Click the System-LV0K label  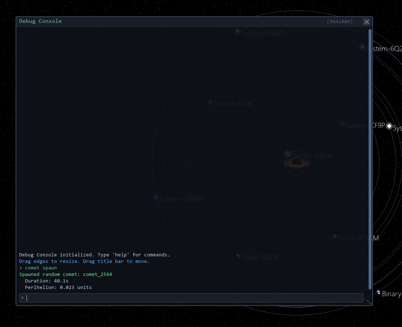233,104
